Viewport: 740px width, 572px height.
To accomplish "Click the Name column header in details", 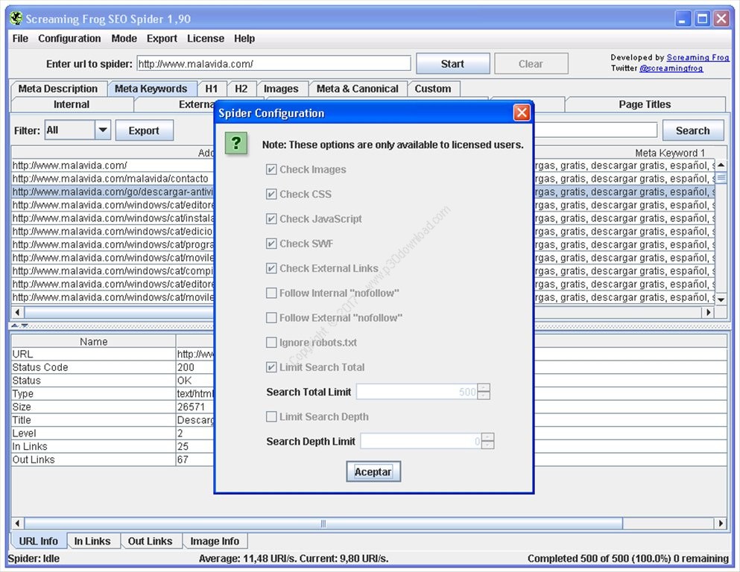I will (93, 341).
